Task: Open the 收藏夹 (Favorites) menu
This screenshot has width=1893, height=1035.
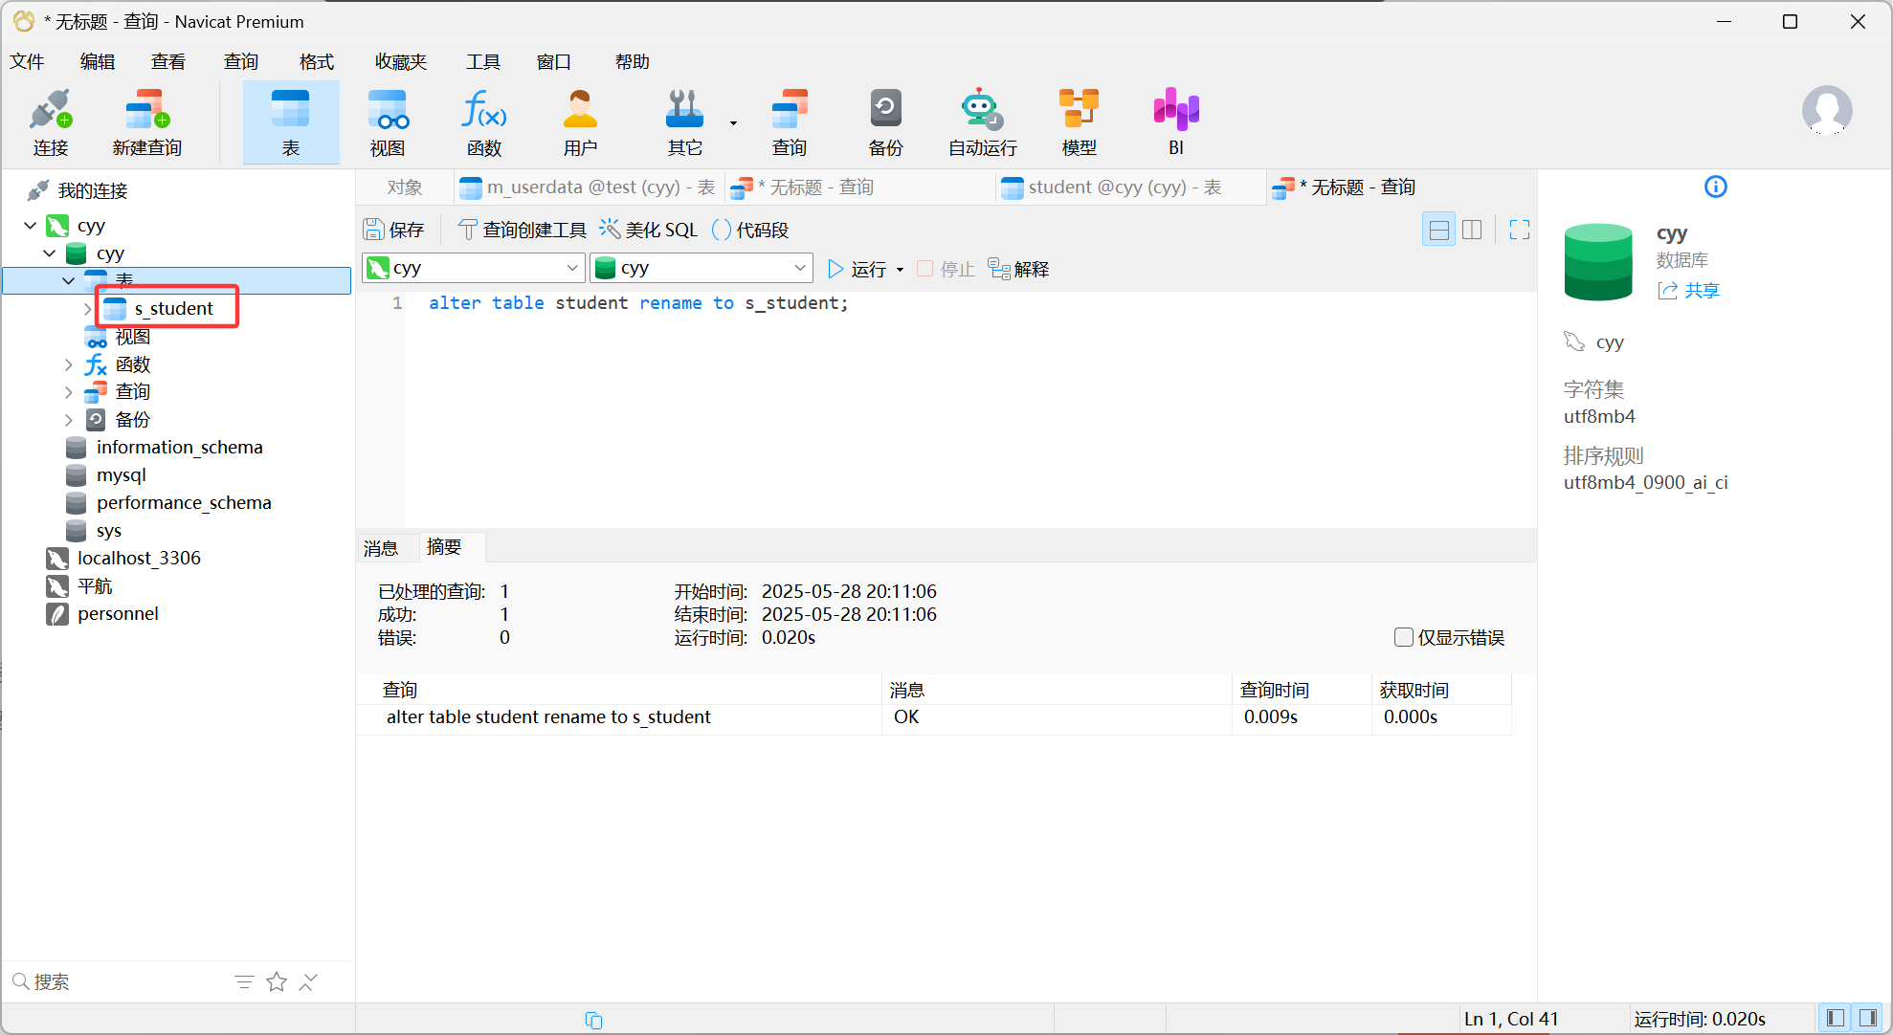Action: click(400, 62)
